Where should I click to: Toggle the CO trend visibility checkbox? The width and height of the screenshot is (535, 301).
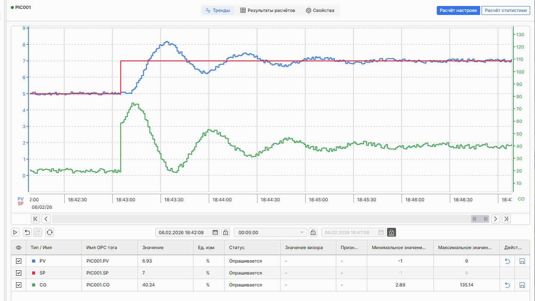click(x=19, y=285)
